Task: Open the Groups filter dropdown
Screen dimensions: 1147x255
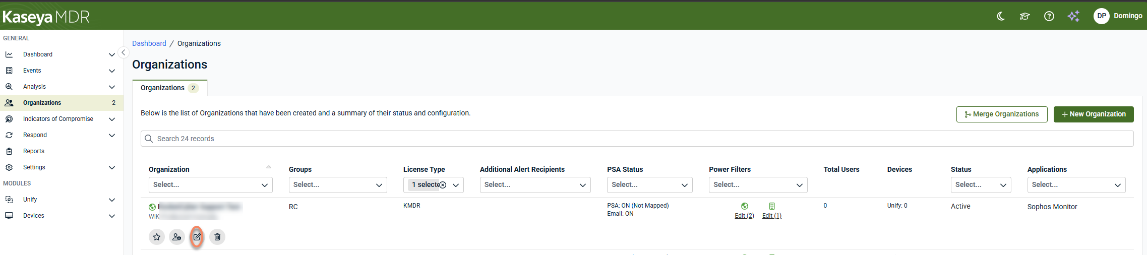Action: pos(338,185)
